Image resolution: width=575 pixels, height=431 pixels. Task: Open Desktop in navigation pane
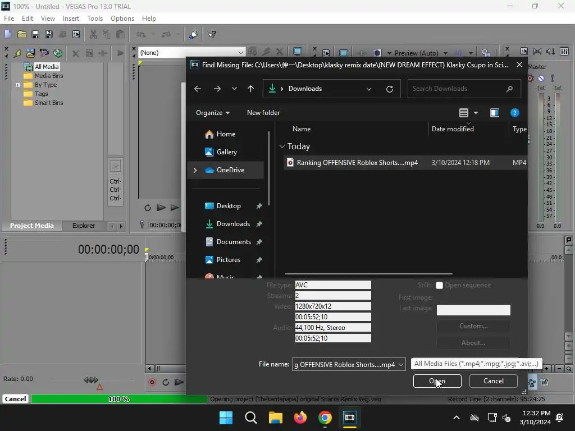click(x=229, y=206)
